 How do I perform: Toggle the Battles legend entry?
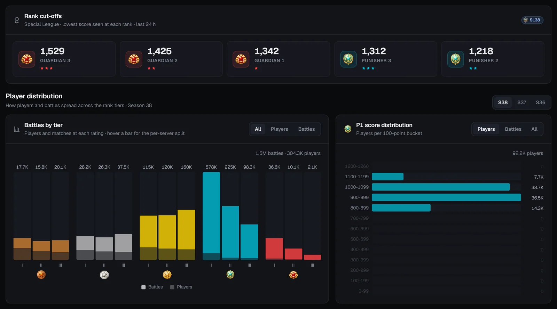pos(152,287)
